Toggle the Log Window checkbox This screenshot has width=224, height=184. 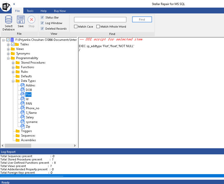click(x=42, y=23)
